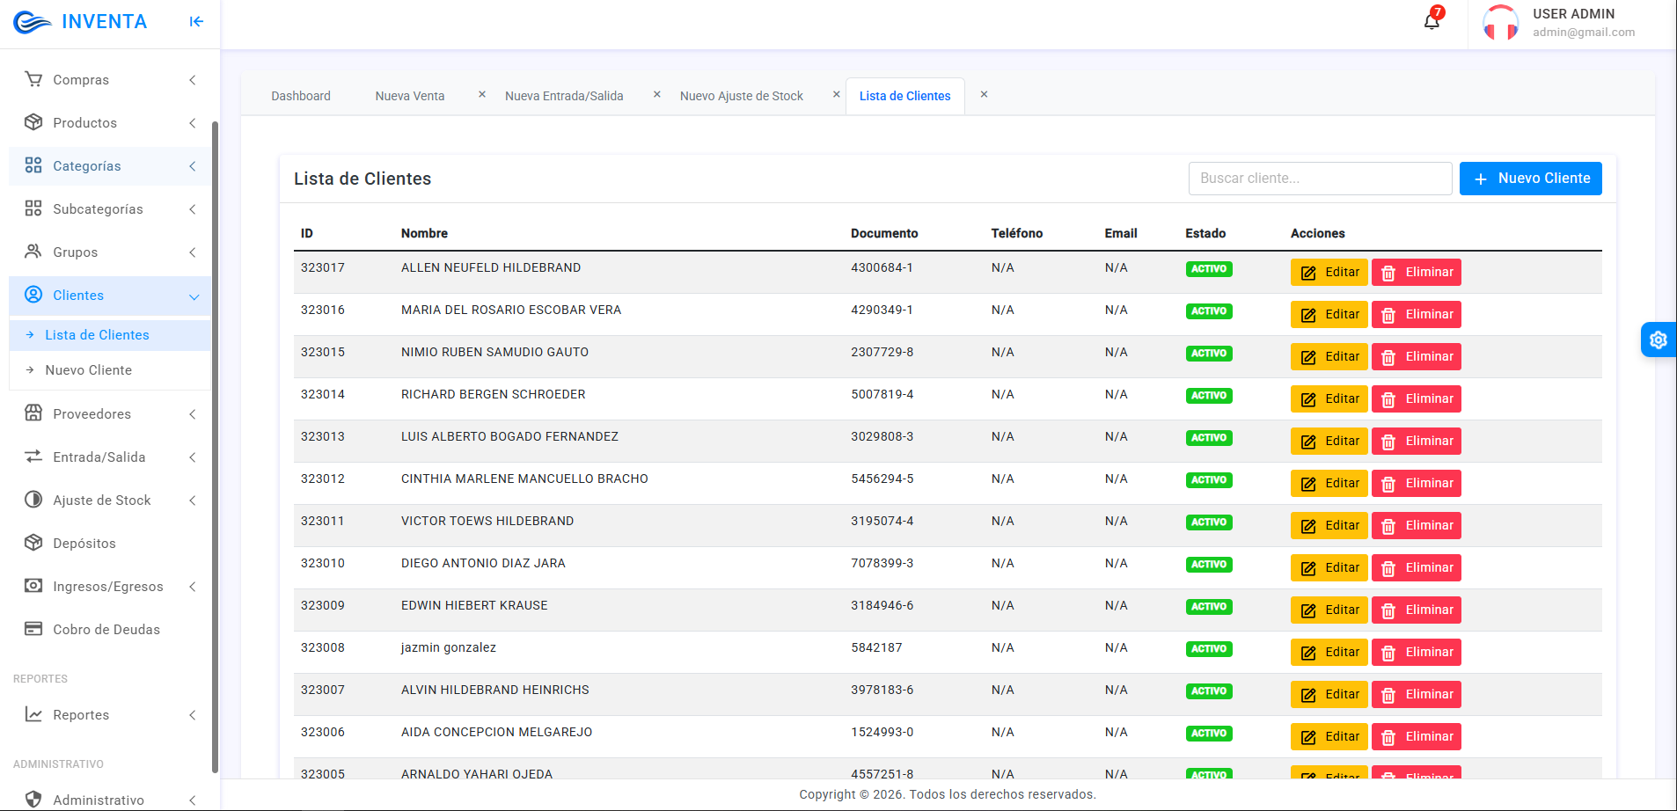
Task: Expand the Subcategorías menu chevron
Action: click(192, 209)
